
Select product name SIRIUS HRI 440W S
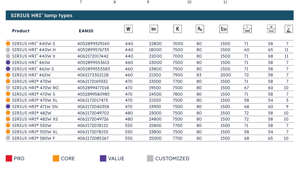(x=34, y=44)
